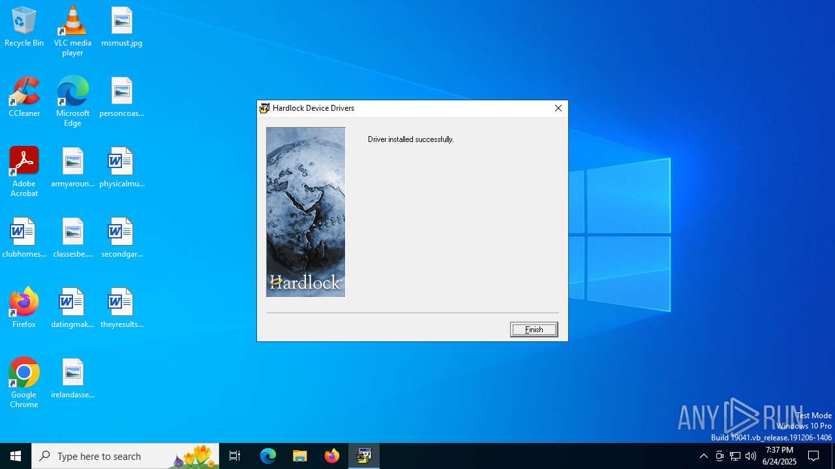The height and width of the screenshot is (469, 835).
Task: Open the volume control tray icon
Action: 751,456
